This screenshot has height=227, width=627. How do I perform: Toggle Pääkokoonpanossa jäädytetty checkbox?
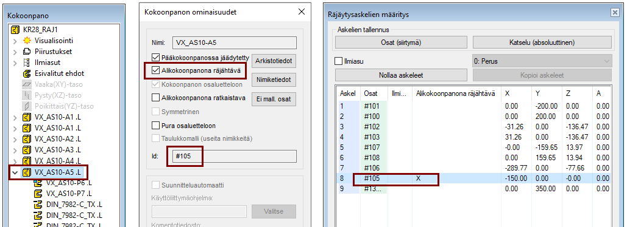[x=155, y=57]
